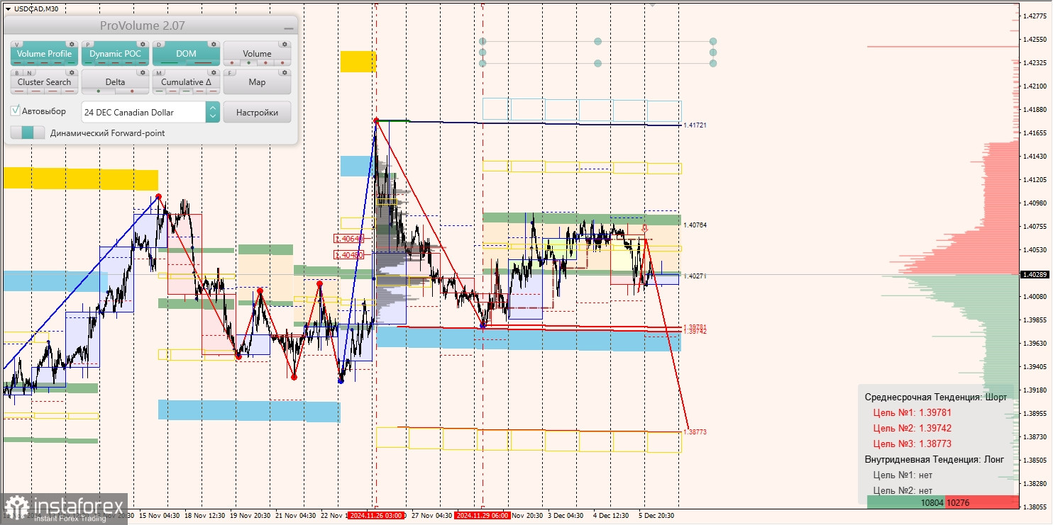This screenshot has height=525, width=1053.
Task: Enable Cluster Search indicator
Action: tap(44, 82)
